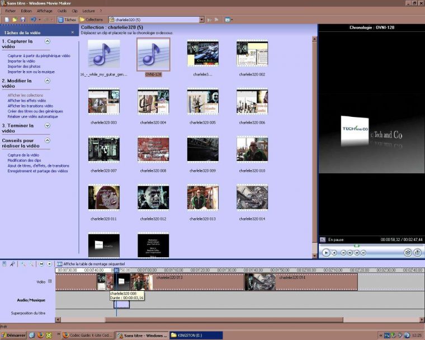This screenshot has height=340, width=425.
Task: Toggle the Collections pane button
Action: 91,20
